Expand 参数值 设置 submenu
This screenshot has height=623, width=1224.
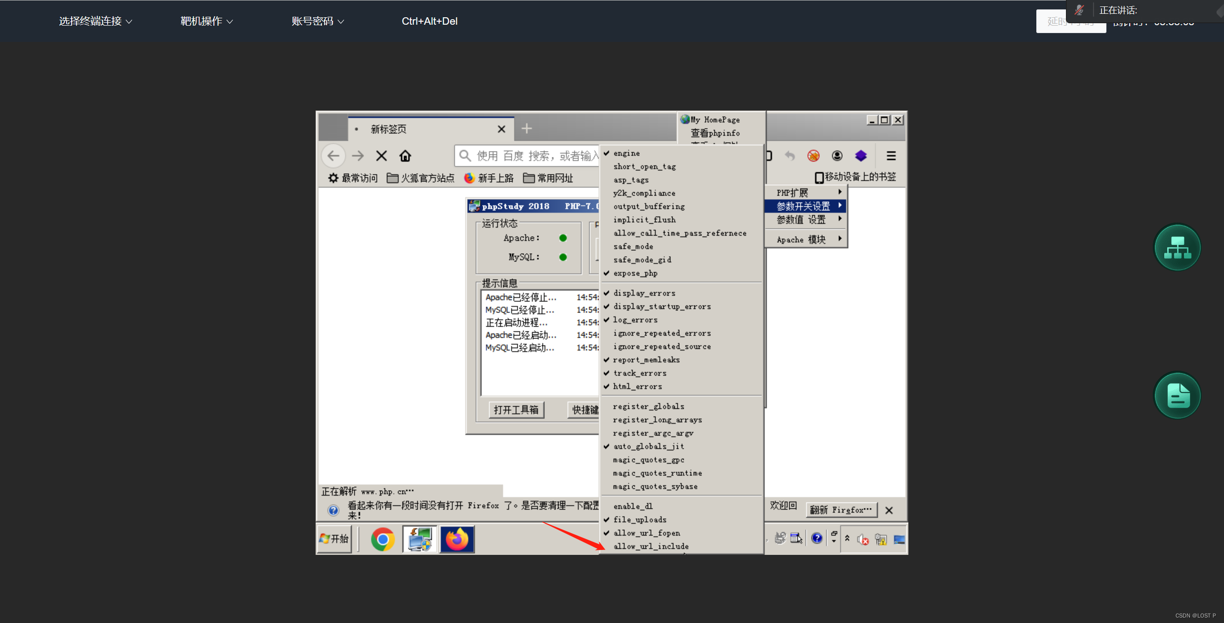(x=806, y=220)
